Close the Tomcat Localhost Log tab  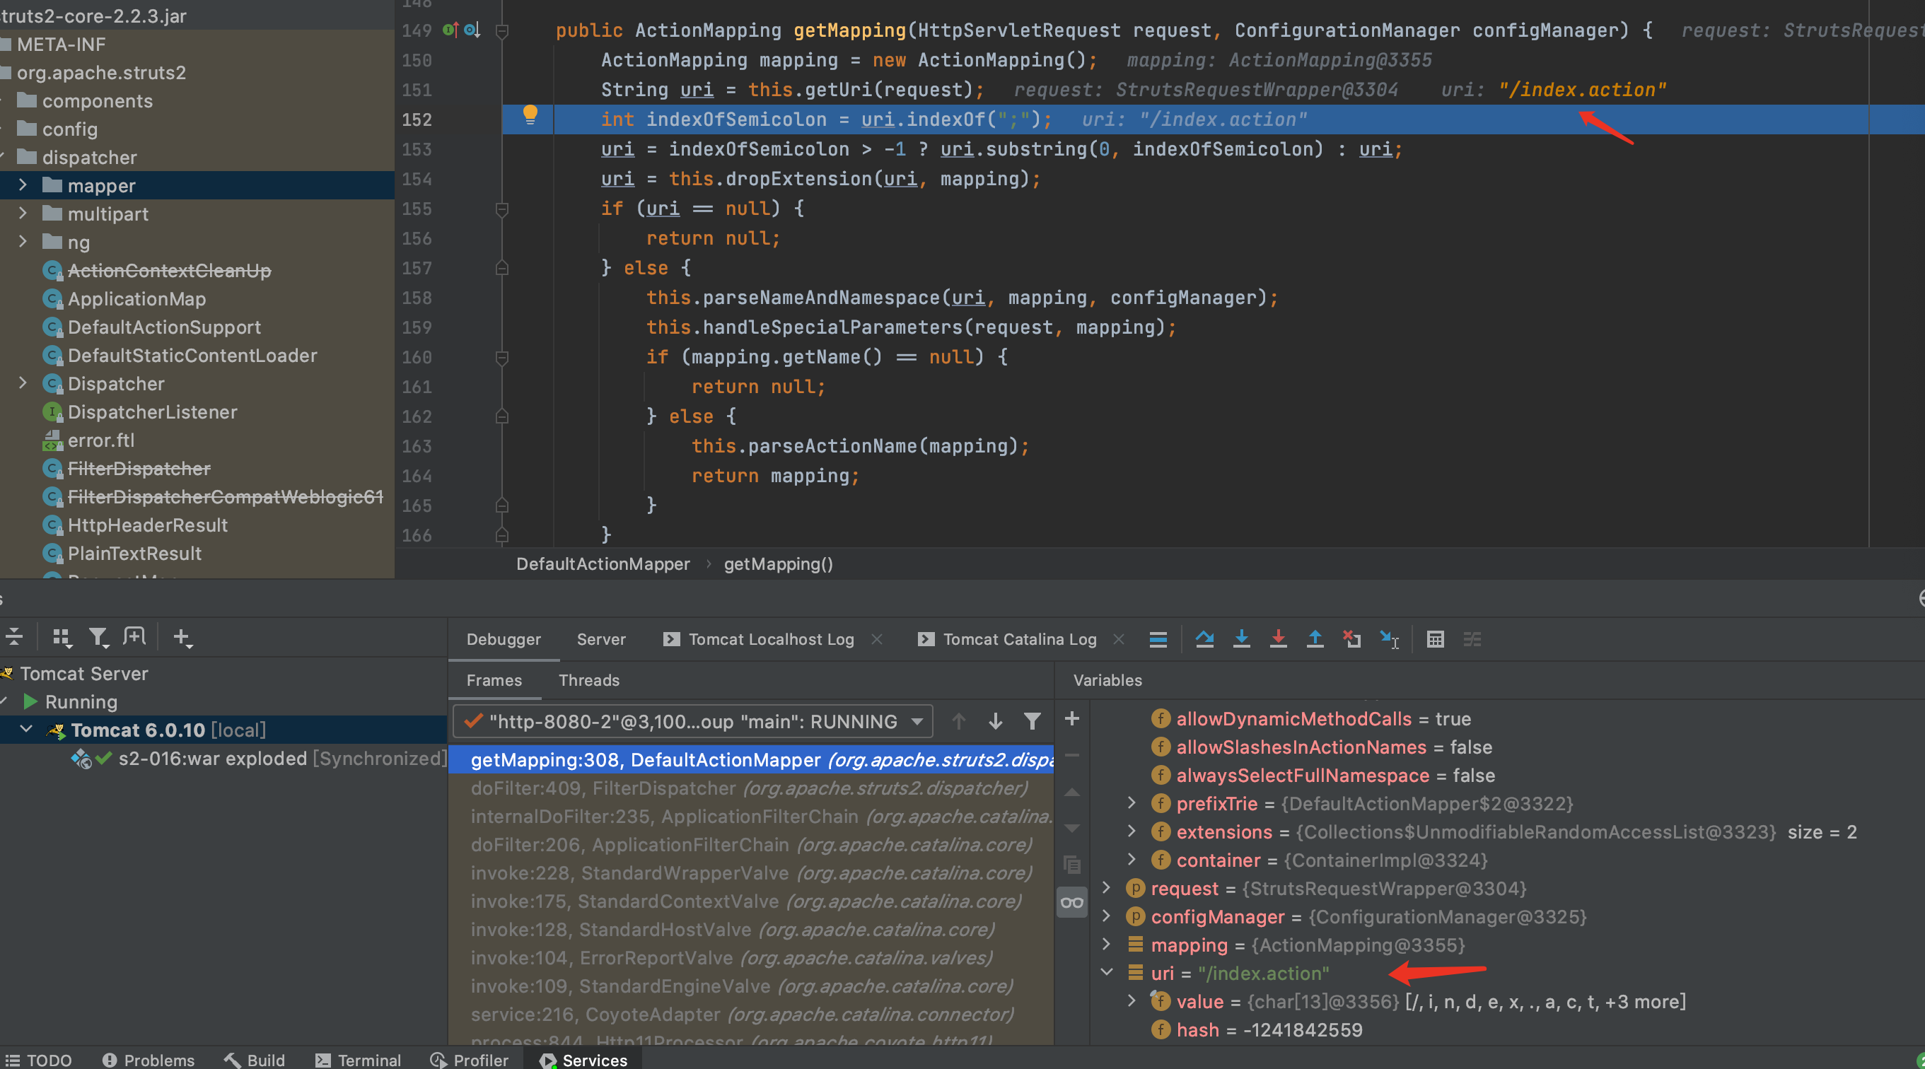pyautogui.click(x=878, y=639)
